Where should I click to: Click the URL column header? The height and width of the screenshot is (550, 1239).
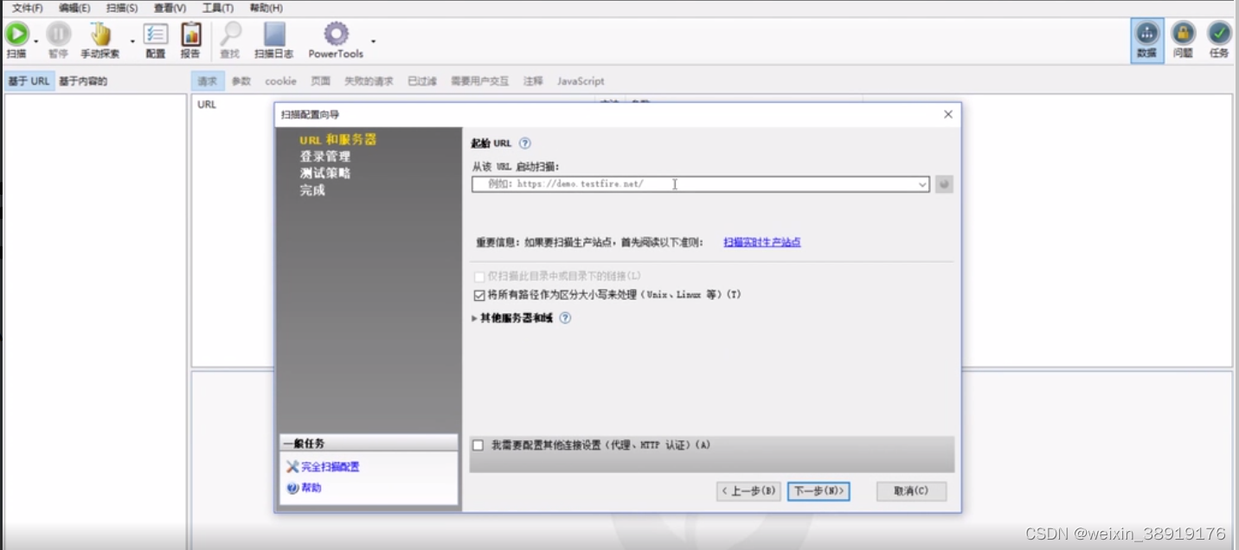pyautogui.click(x=207, y=105)
